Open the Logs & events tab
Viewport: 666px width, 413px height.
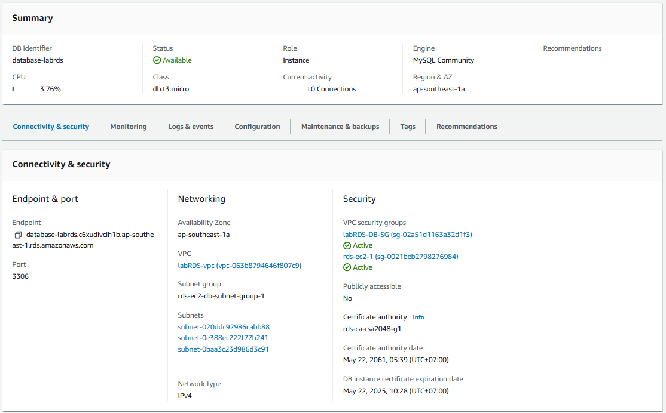click(191, 127)
